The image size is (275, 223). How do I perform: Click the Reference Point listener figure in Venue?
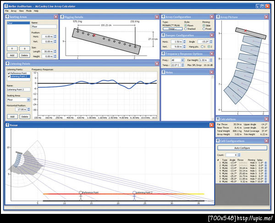(x=81, y=196)
